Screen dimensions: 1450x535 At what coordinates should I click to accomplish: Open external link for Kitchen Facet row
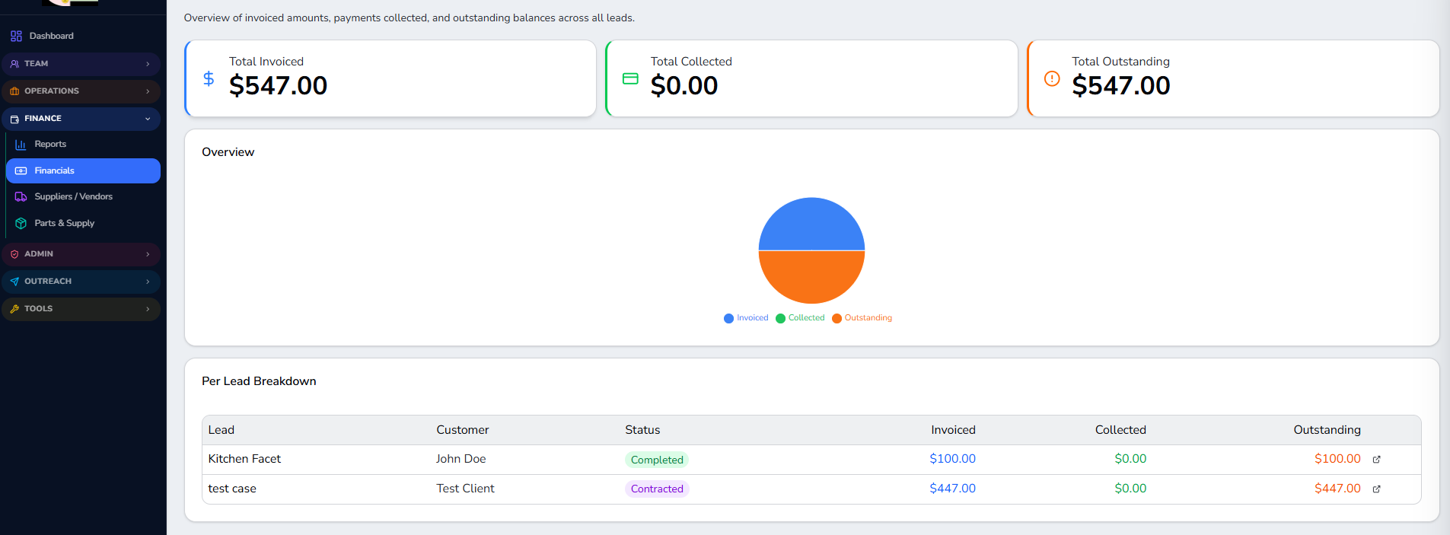1376,460
